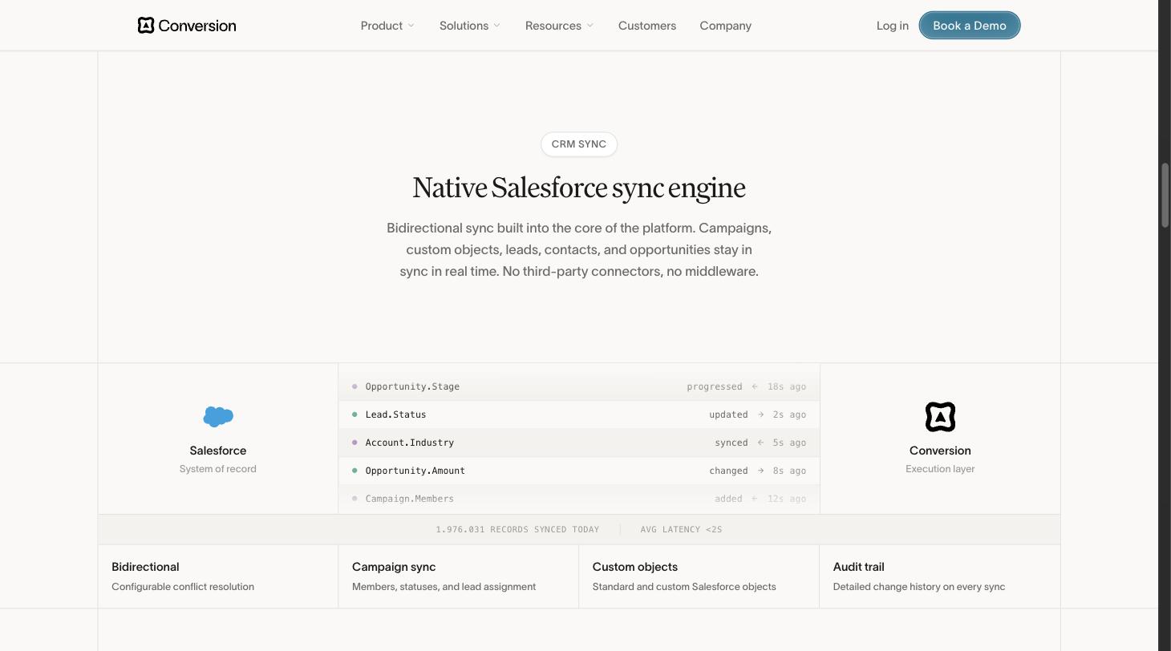Click the left arrow in the Account.Industry row
The width and height of the screenshot is (1171, 651).
tap(760, 443)
